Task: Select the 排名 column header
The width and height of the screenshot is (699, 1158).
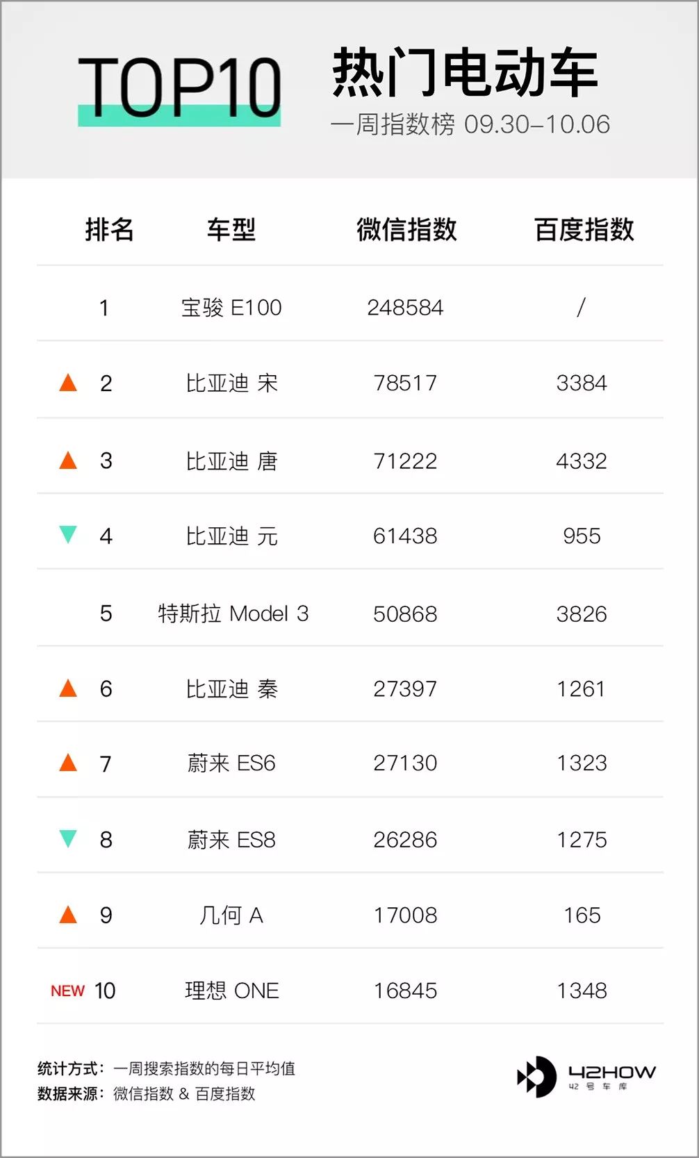Action: pos(109,229)
